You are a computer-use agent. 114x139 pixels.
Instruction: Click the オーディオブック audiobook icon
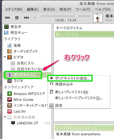tap(10, 51)
